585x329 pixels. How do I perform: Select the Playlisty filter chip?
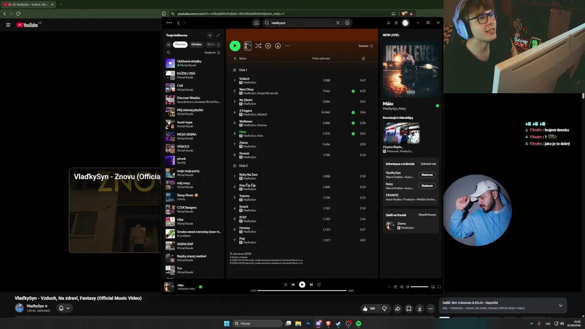(x=180, y=44)
